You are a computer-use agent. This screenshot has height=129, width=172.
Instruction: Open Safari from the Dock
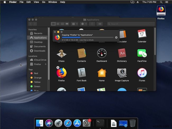(68, 123)
